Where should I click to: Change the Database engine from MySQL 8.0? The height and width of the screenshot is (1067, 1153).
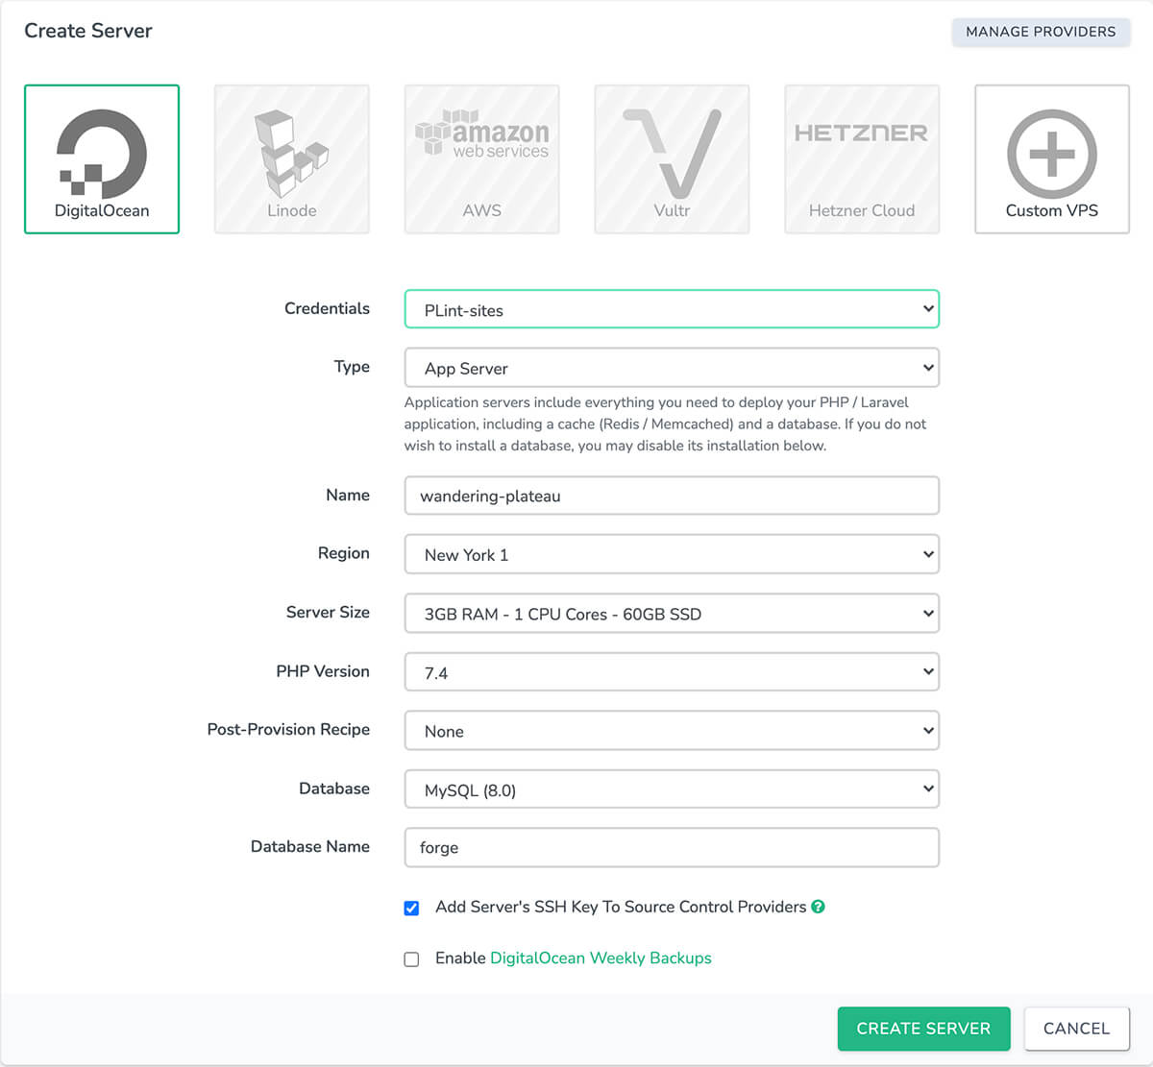tap(671, 788)
